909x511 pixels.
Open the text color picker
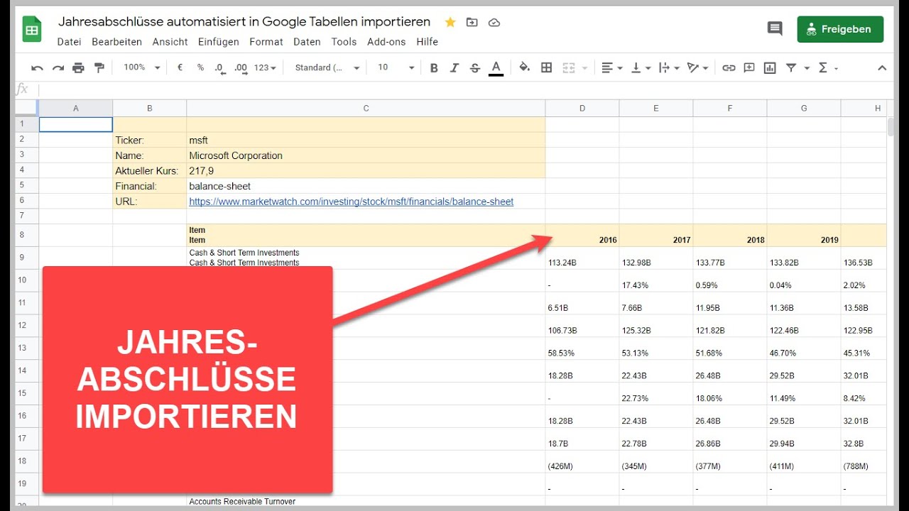pos(496,67)
